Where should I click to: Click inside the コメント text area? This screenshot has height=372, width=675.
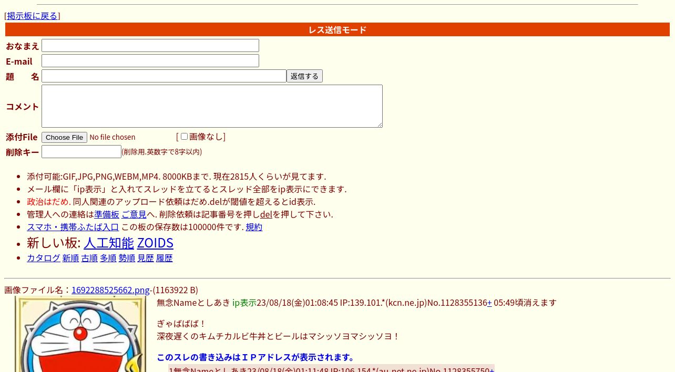click(x=212, y=106)
